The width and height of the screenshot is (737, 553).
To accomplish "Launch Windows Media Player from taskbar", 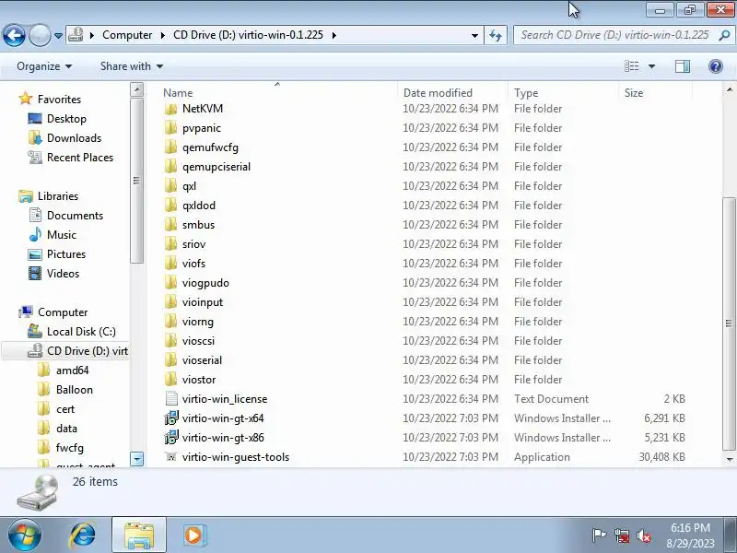I will pyautogui.click(x=194, y=535).
